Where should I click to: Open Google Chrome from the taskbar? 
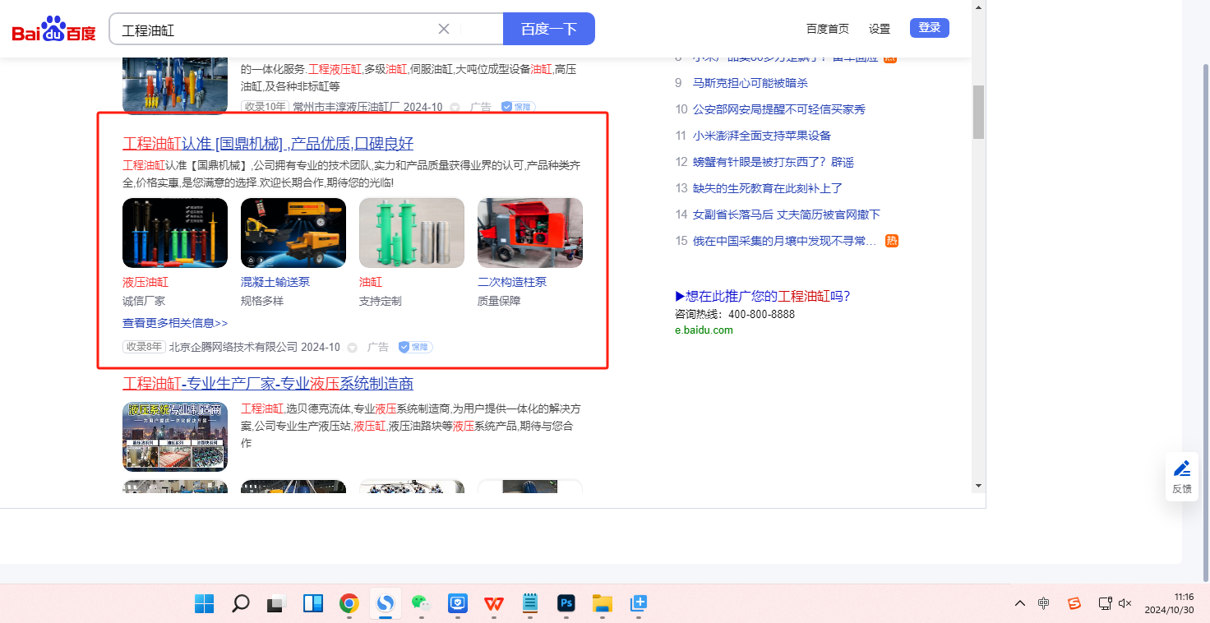349,604
